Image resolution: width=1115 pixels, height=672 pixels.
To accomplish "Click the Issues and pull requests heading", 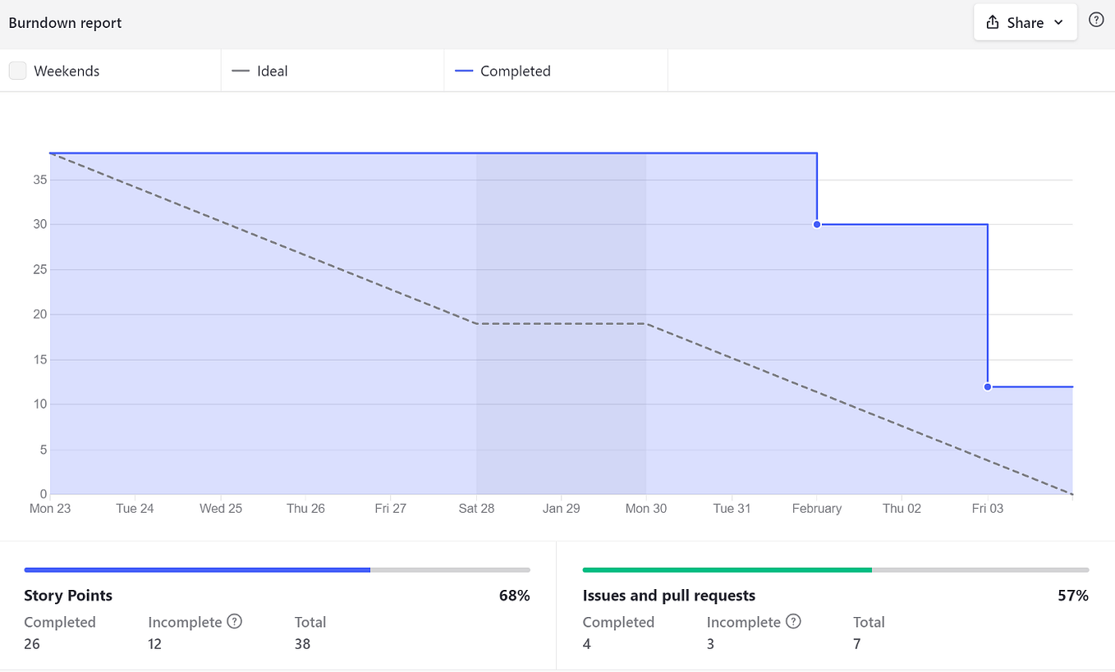I will [x=668, y=595].
